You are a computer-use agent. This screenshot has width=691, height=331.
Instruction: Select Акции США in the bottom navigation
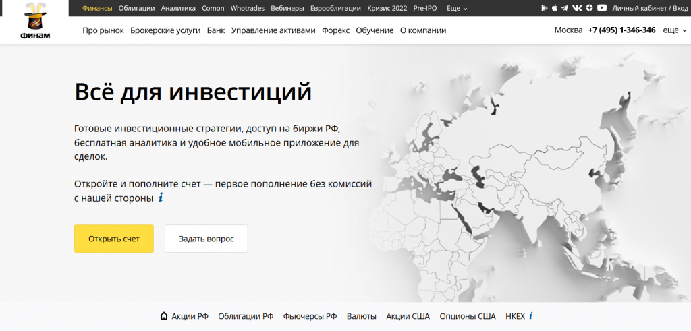pos(407,316)
